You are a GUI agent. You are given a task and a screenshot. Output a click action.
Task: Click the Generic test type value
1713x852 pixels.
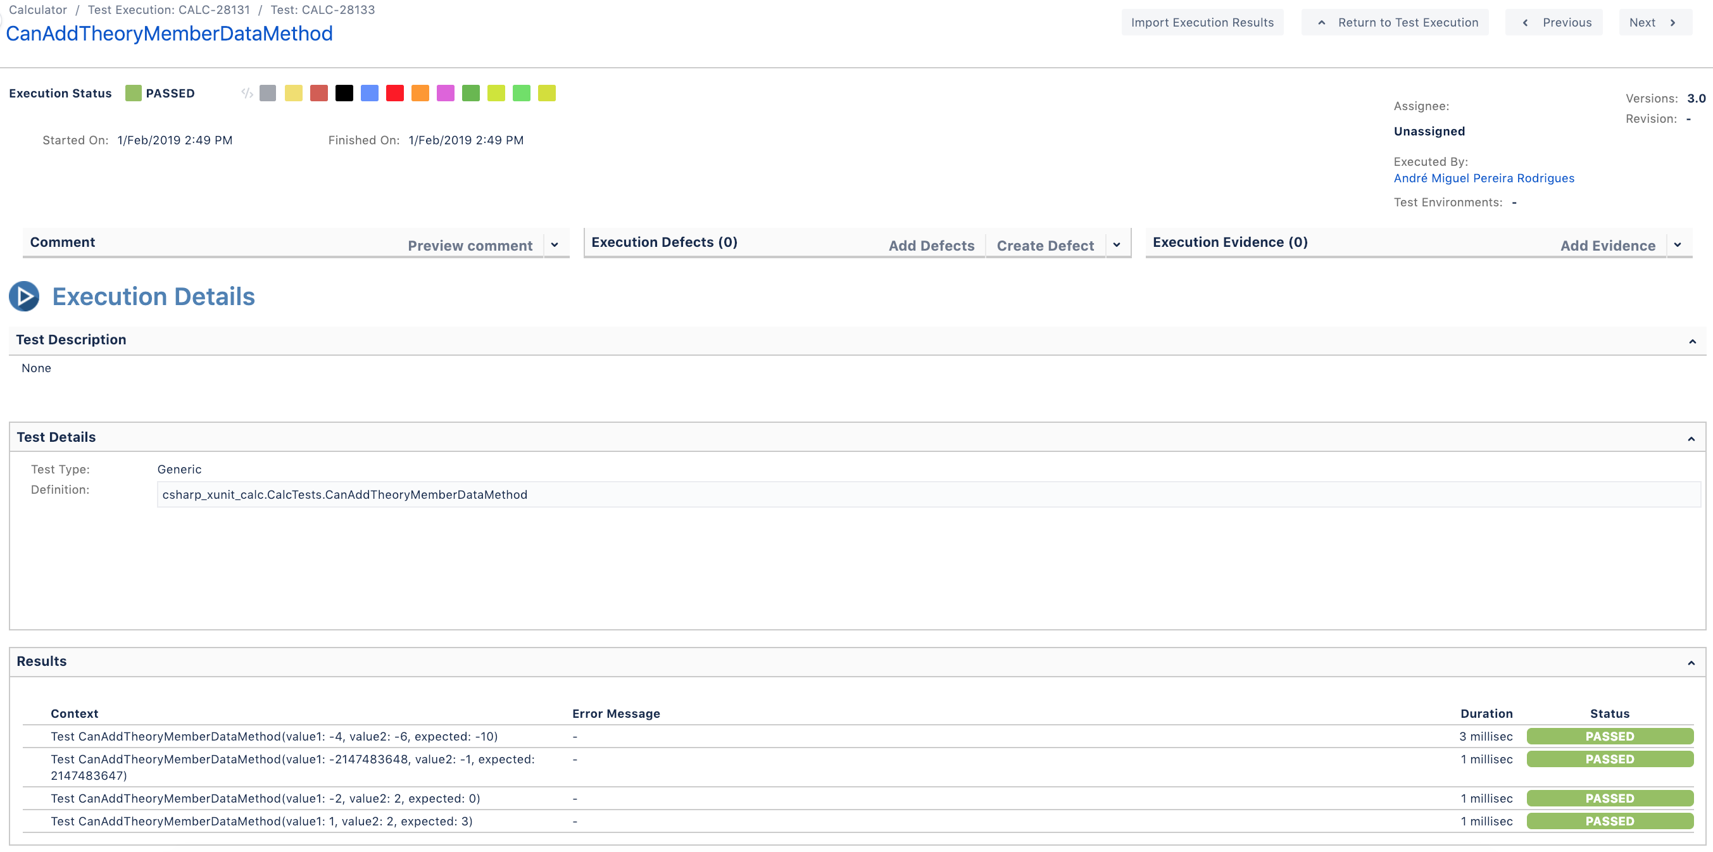pyautogui.click(x=180, y=469)
